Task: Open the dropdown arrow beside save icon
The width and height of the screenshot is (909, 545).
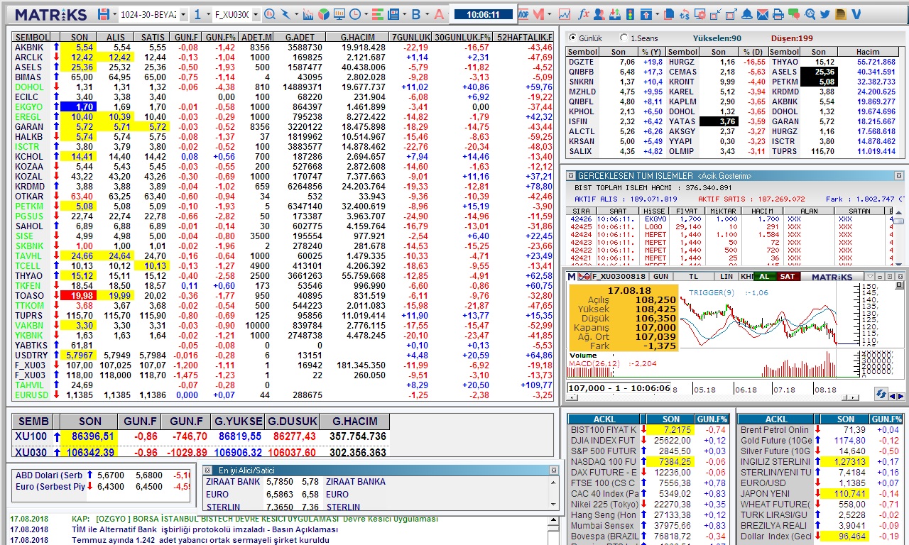Action: coord(114,14)
